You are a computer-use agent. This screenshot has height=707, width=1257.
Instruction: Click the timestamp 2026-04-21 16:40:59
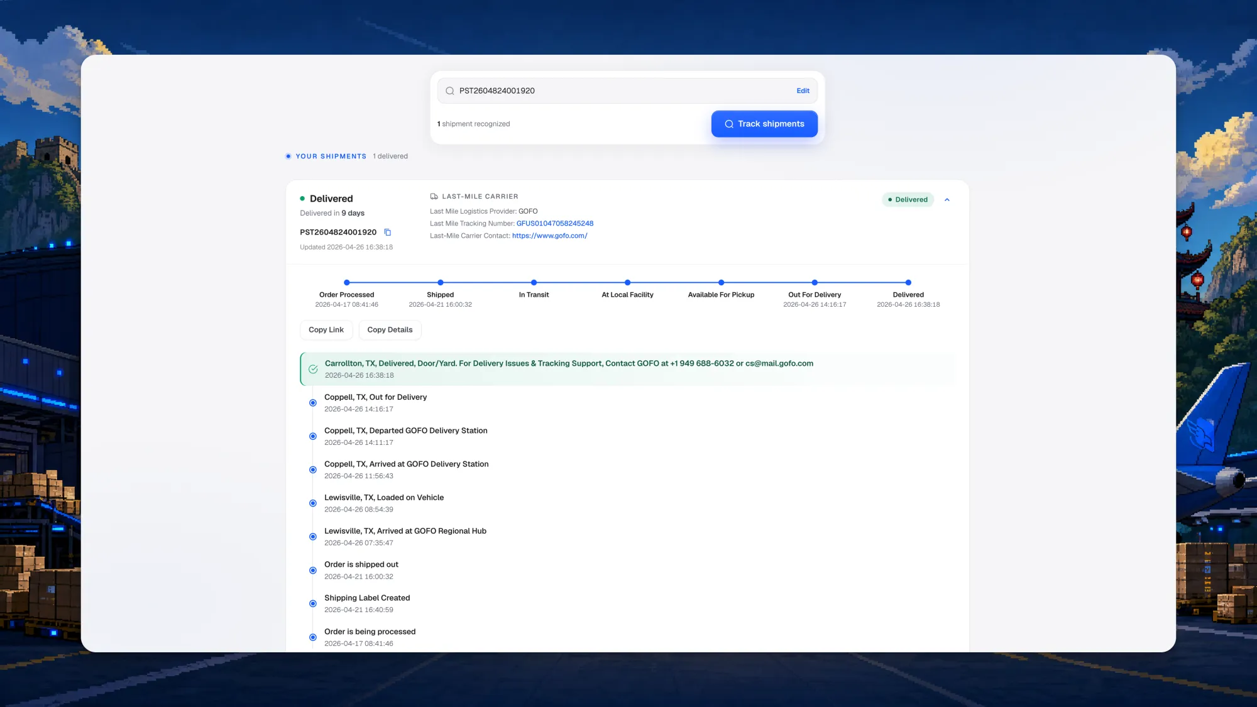(359, 610)
